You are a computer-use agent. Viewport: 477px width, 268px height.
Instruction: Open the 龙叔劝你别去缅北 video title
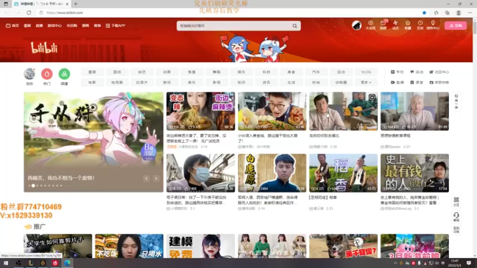324,136
